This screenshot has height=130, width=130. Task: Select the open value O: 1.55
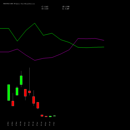(x=45, y=9)
